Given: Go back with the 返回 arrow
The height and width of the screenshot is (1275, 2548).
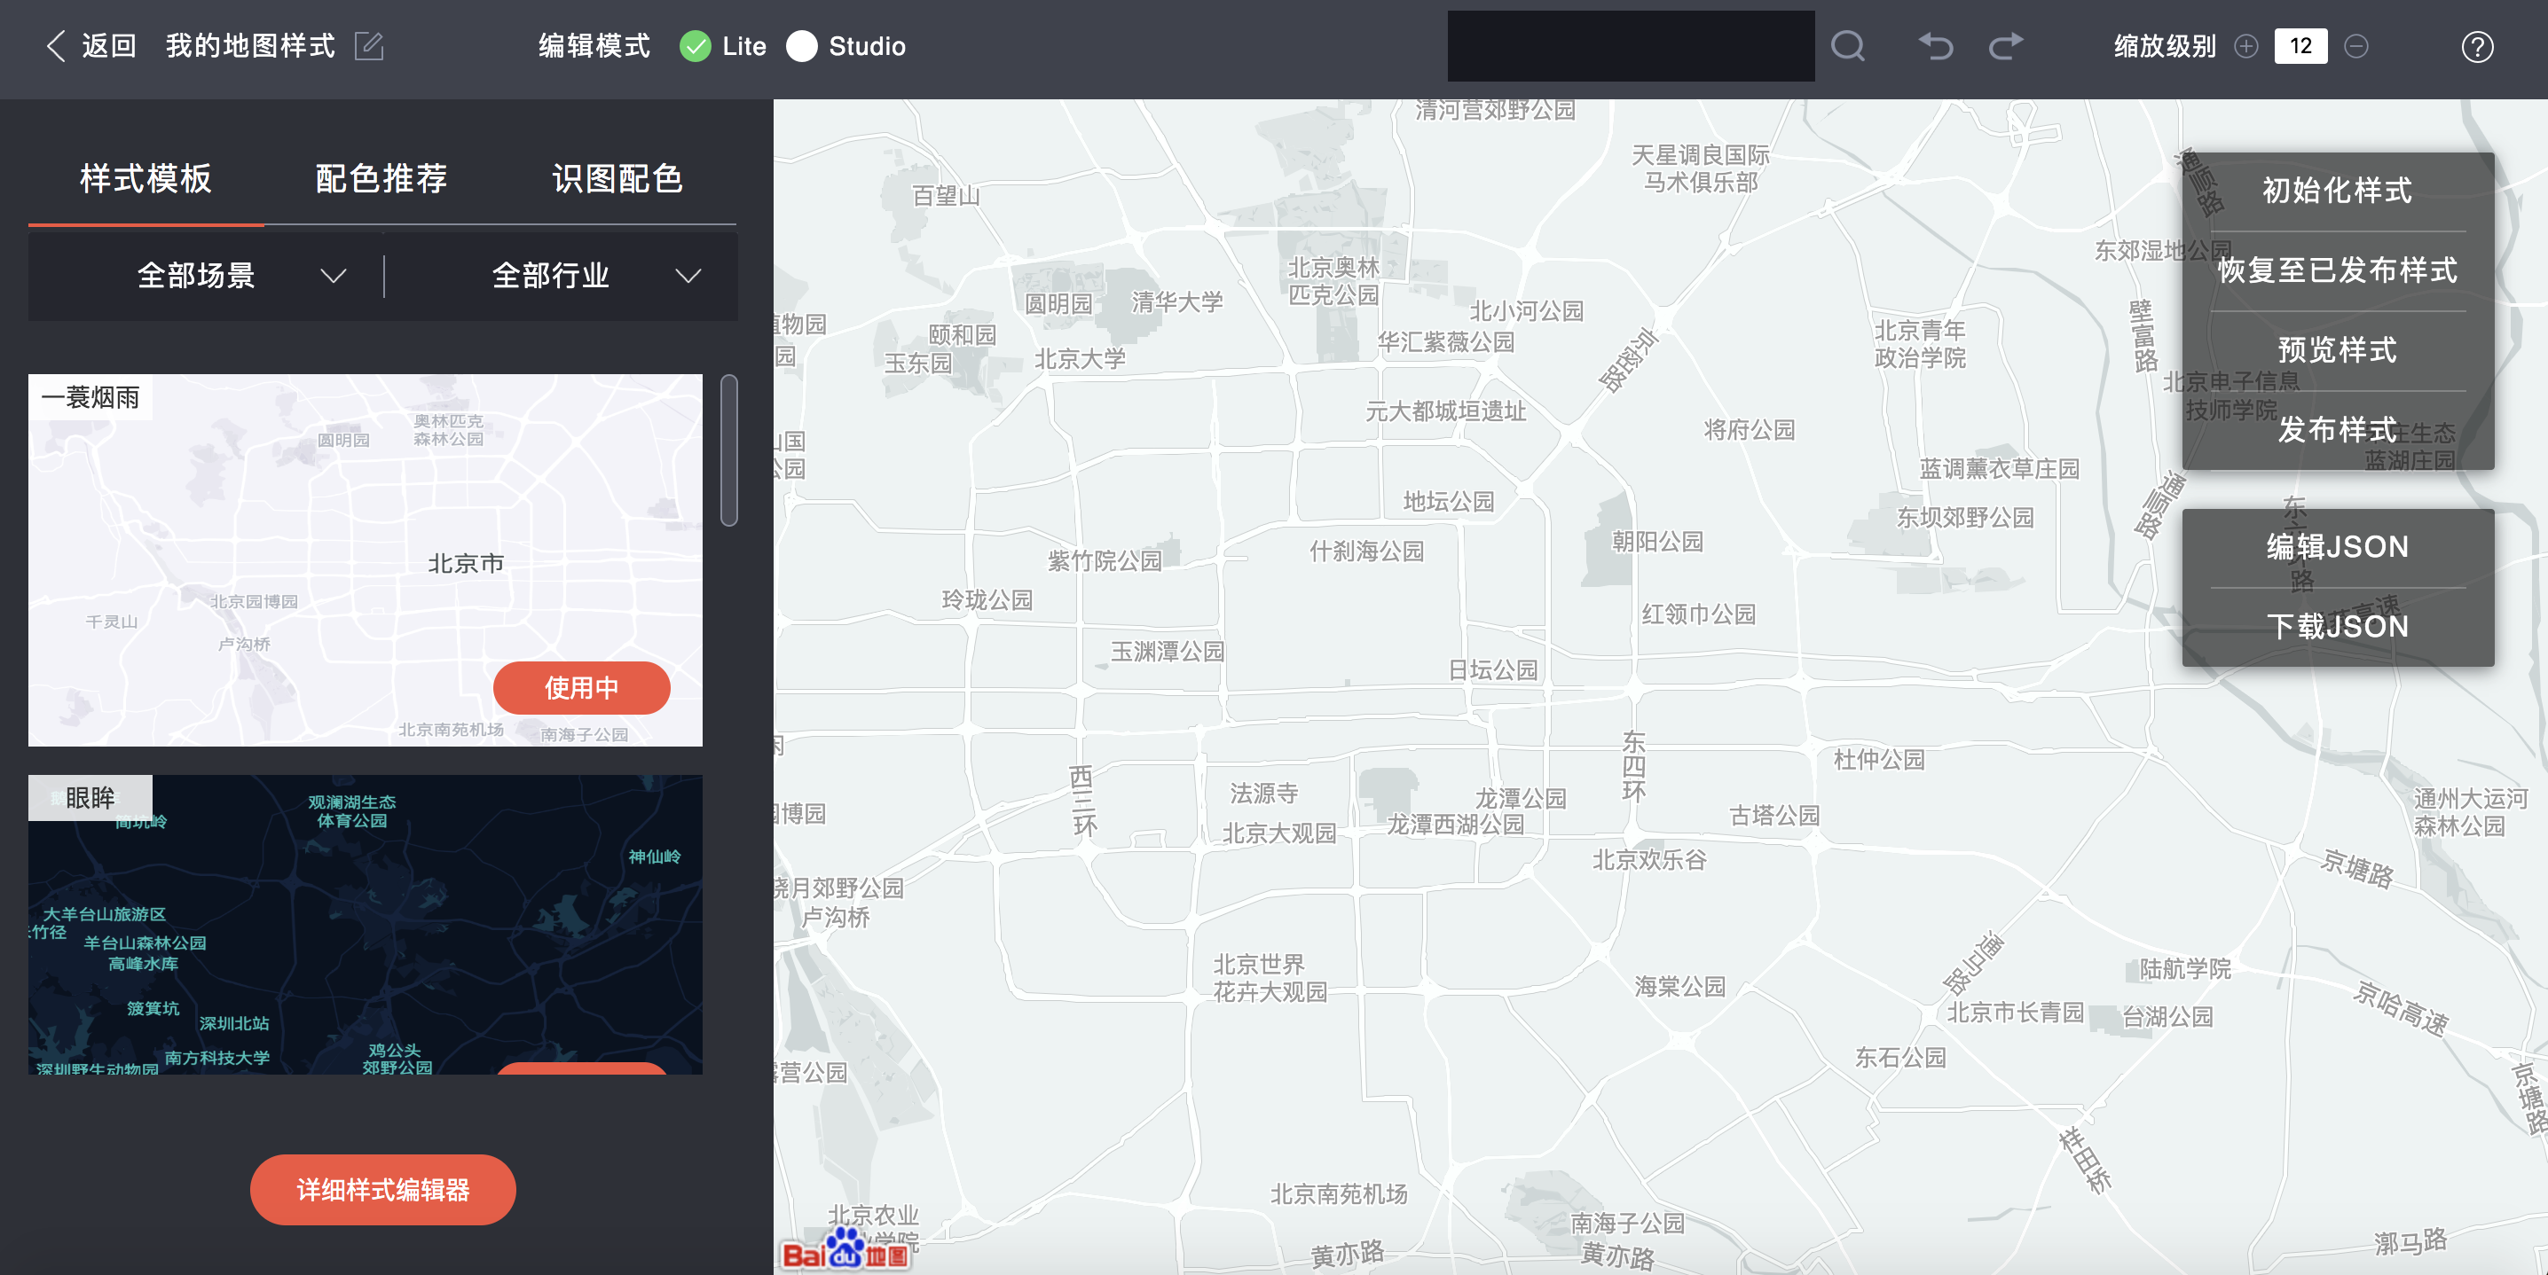Looking at the screenshot, I should pos(55,45).
